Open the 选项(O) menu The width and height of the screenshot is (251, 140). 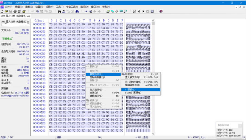point(84,7)
